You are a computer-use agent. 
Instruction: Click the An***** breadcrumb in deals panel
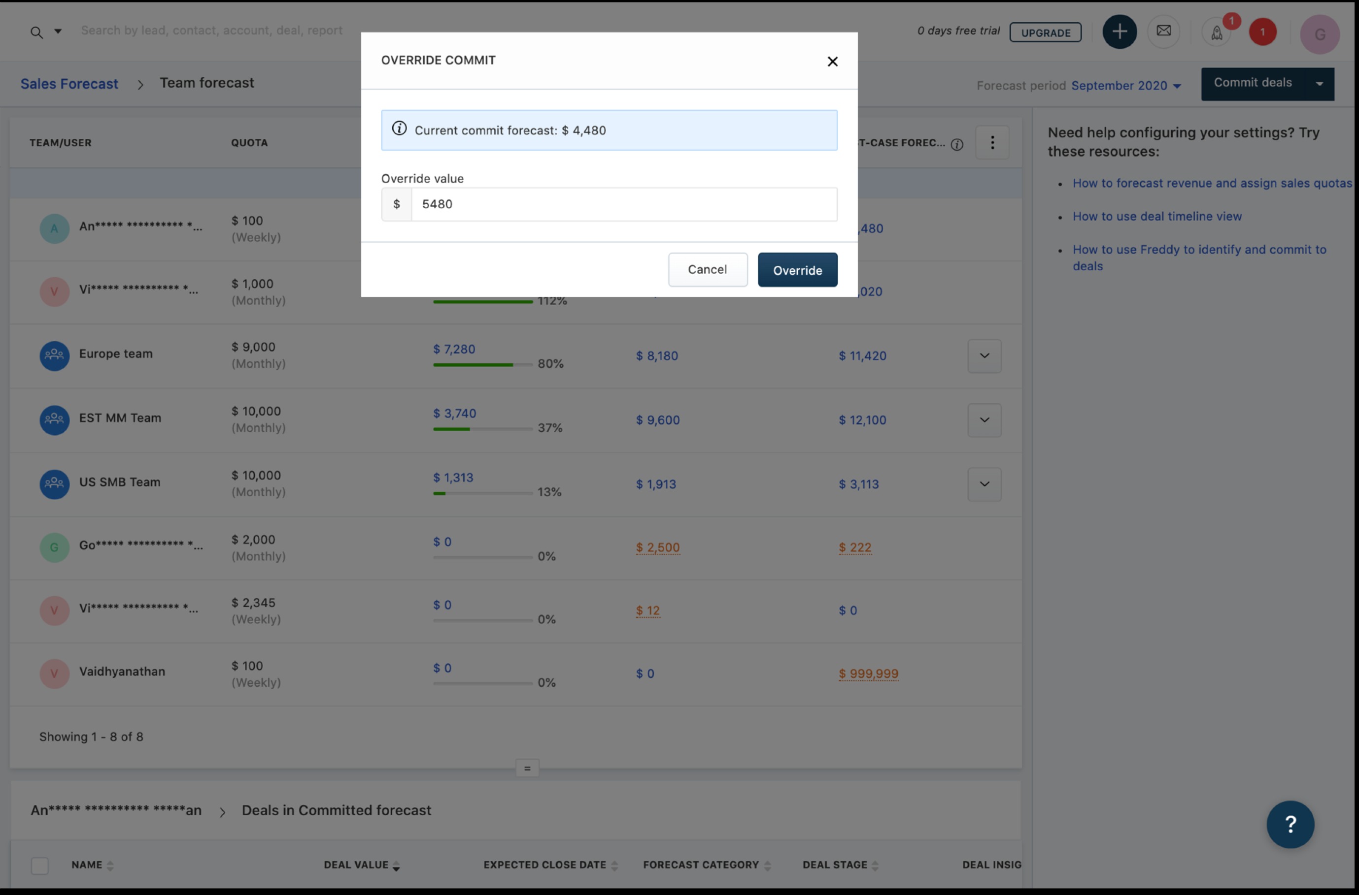[116, 810]
